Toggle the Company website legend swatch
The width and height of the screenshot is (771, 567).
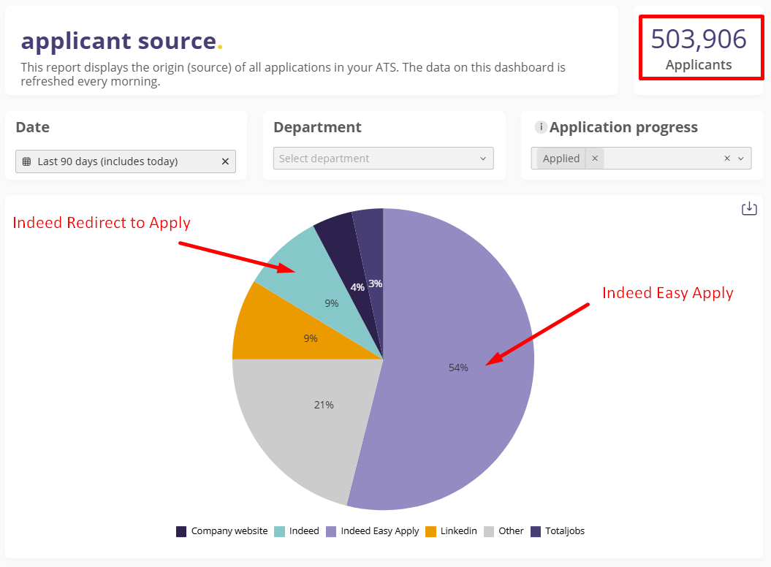(181, 532)
